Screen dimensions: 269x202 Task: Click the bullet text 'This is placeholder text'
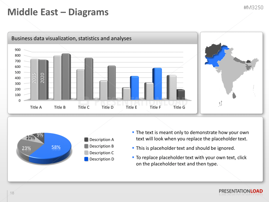pyautogui.click(x=185, y=148)
